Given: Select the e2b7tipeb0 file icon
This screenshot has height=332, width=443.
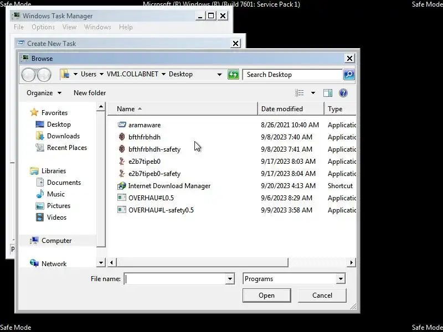Looking at the screenshot, I should tap(121, 161).
